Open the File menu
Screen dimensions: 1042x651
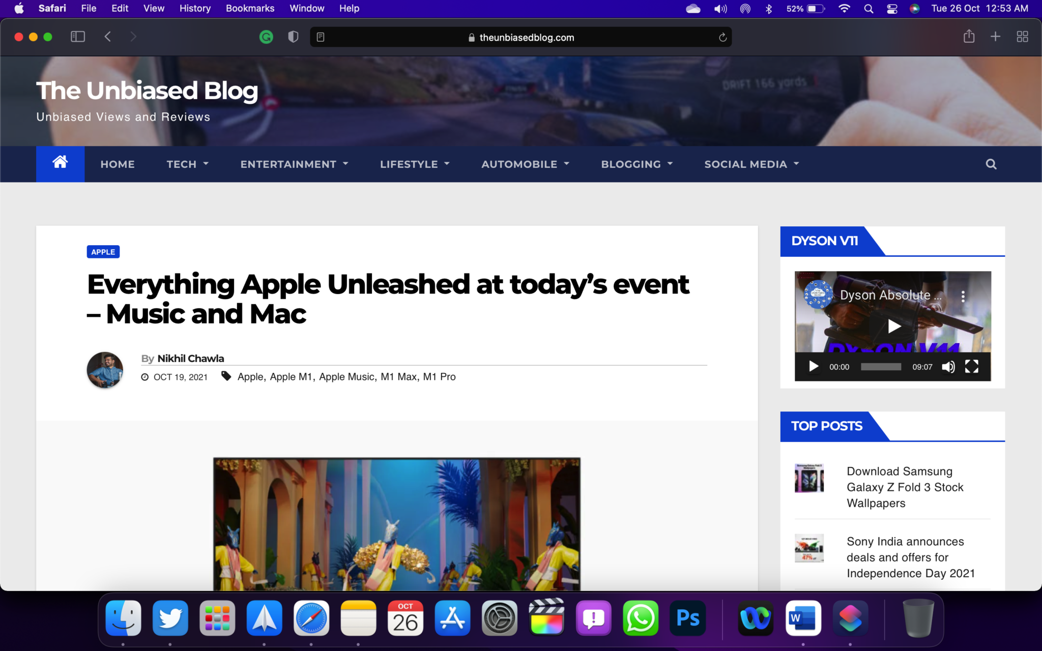pyautogui.click(x=89, y=9)
